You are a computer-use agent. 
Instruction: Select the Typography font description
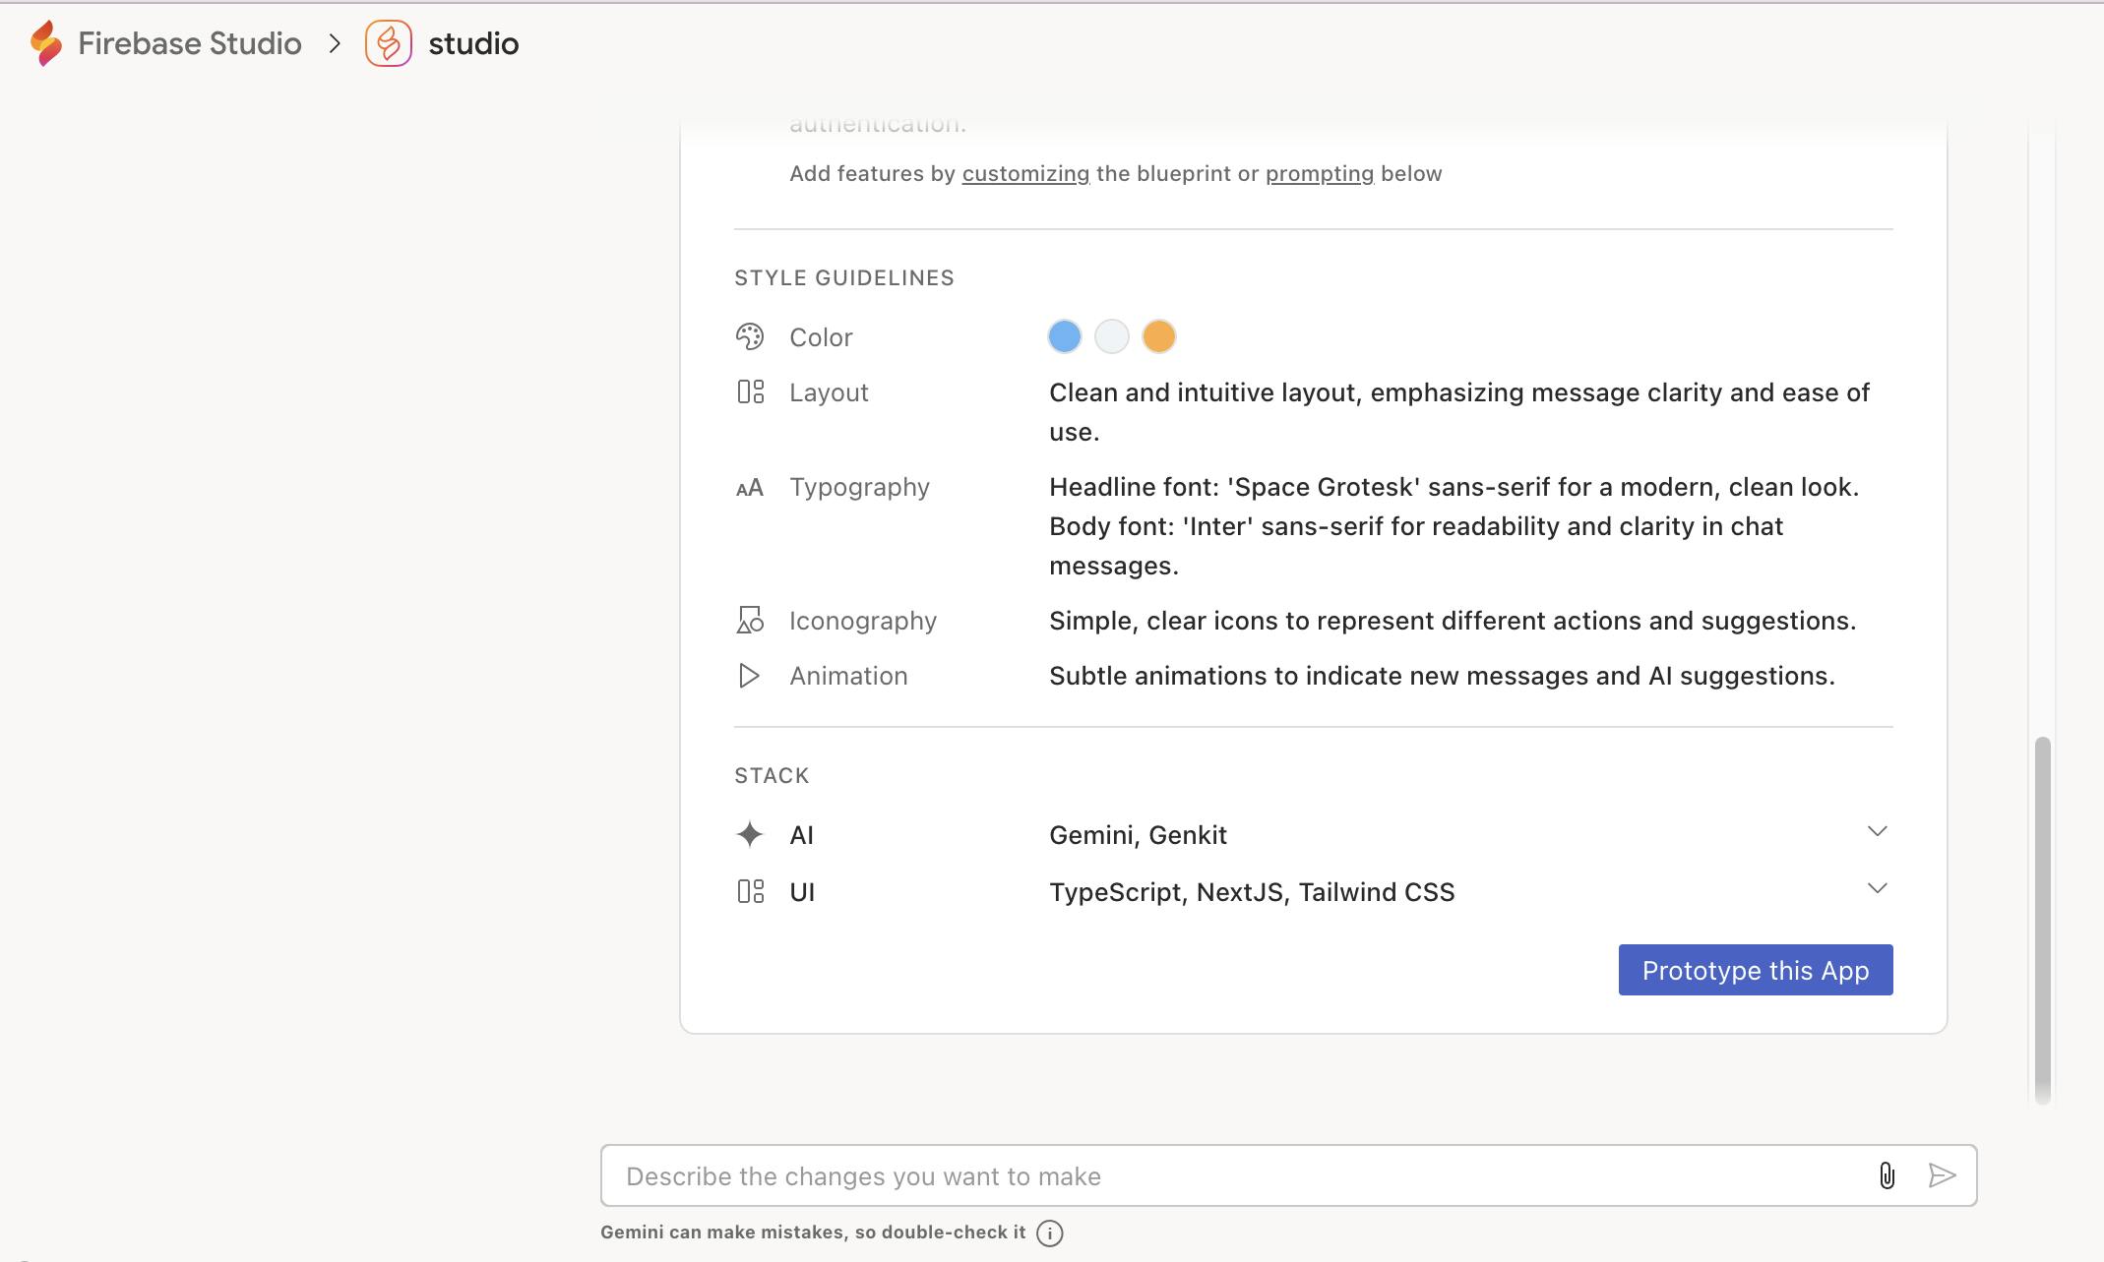click(x=1454, y=526)
